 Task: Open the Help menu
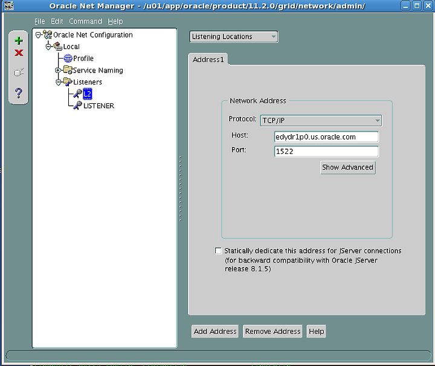click(x=115, y=21)
